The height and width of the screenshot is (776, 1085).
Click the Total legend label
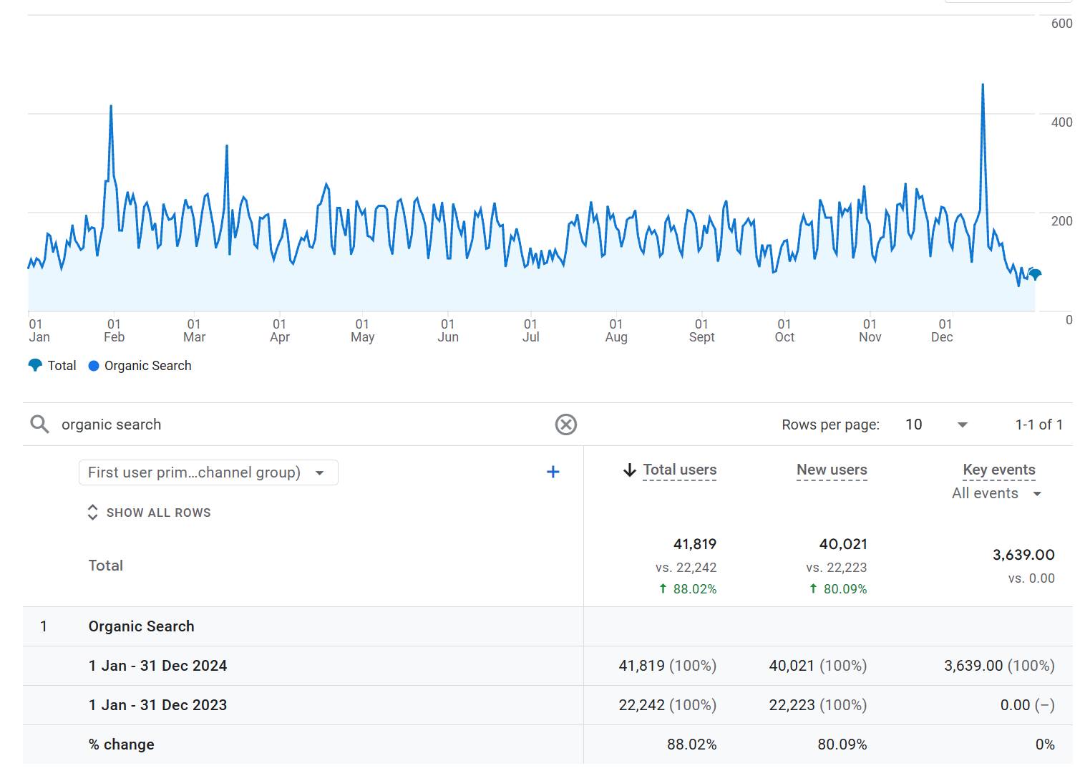tap(62, 366)
